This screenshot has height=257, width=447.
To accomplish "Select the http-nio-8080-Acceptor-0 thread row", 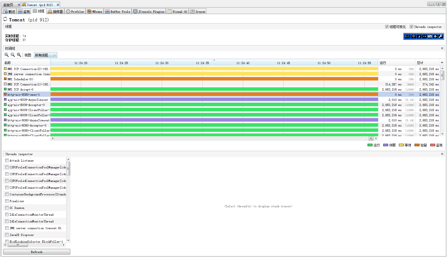I will coord(221,125).
